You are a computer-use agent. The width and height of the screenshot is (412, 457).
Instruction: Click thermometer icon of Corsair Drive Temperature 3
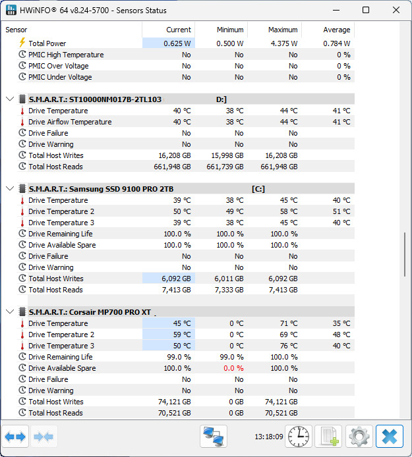point(22,346)
